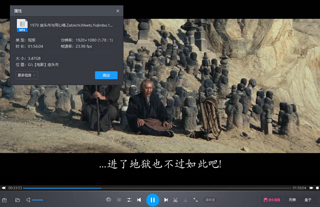Open the 列表 playlist panel
The width and height of the screenshot is (320, 207).
[x=292, y=200]
